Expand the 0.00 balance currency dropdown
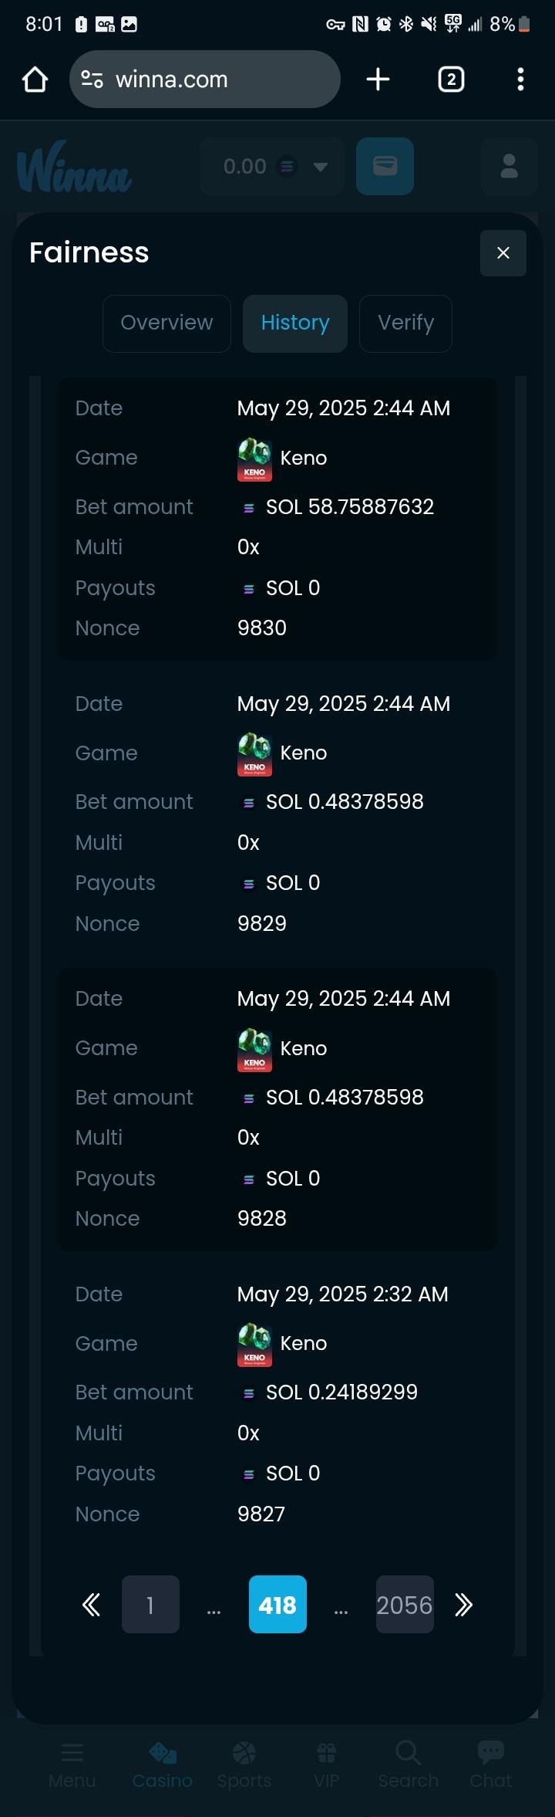Image resolution: width=555 pixels, height=1817 pixels. click(x=321, y=167)
